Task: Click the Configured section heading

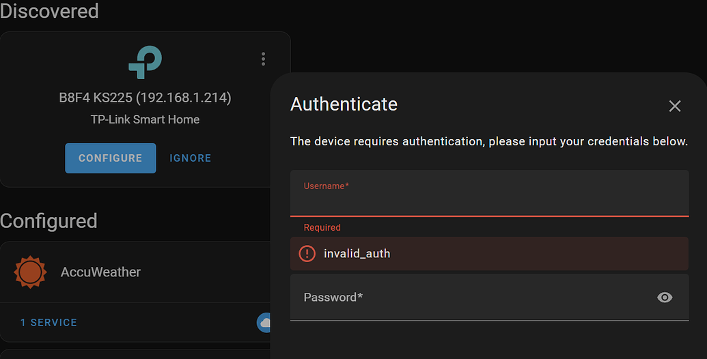Action: point(48,221)
